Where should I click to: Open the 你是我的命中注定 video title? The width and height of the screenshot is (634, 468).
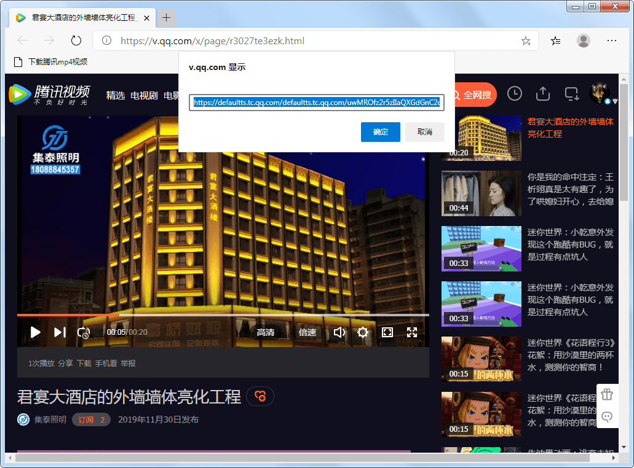[x=571, y=189]
